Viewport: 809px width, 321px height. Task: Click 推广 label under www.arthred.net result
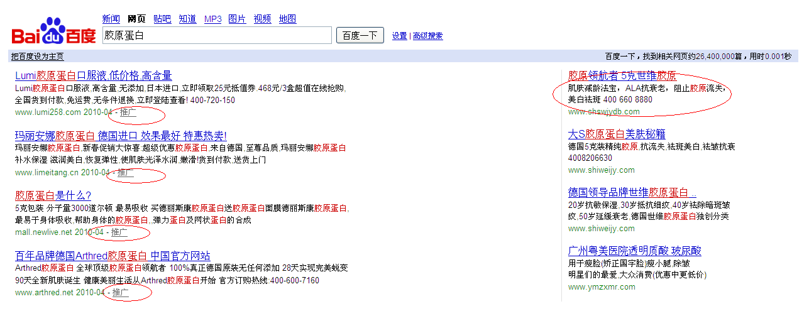pos(121,293)
